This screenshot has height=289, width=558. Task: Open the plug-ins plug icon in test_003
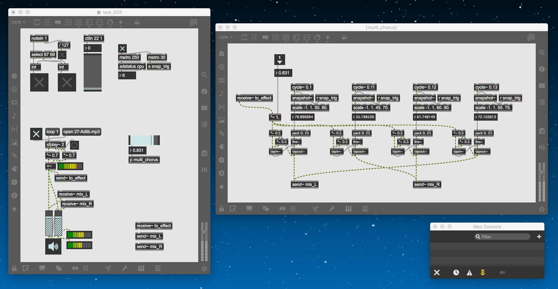pos(14,169)
